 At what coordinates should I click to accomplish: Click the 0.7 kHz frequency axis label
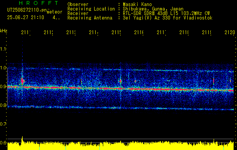[x=3, y=124]
